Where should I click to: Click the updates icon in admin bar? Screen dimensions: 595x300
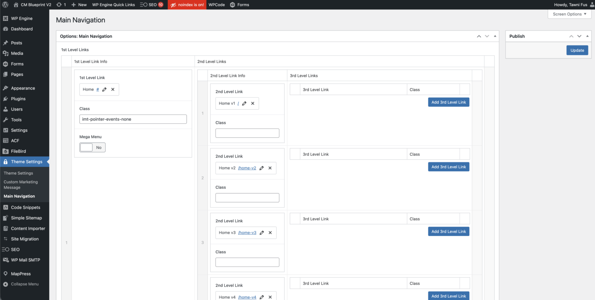pos(61,5)
